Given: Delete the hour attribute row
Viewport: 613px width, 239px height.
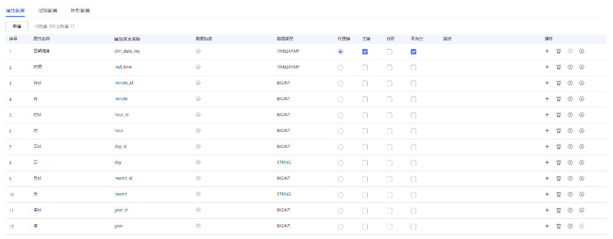Looking at the screenshot, I should click(558, 131).
